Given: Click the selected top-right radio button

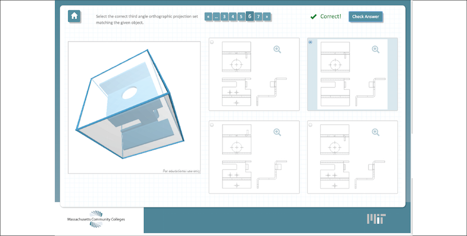Looking at the screenshot, I should click(x=311, y=42).
